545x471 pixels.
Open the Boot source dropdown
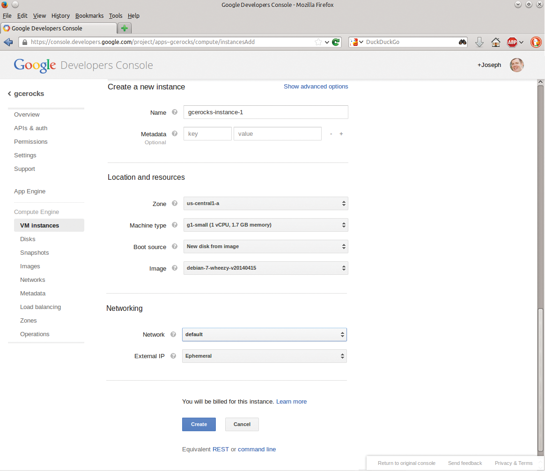pyautogui.click(x=265, y=246)
